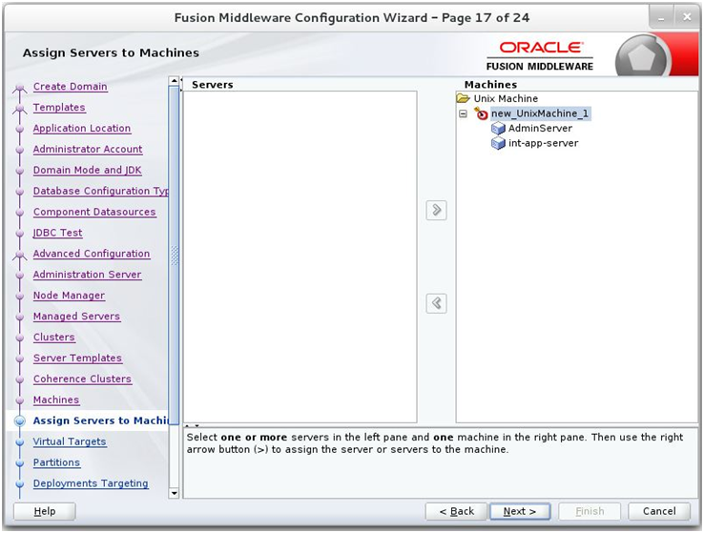Image resolution: width=704 pixels, height=533 pixels.
Task: Click the navigation pane scrollbar thumb
Action: (174, 256)
